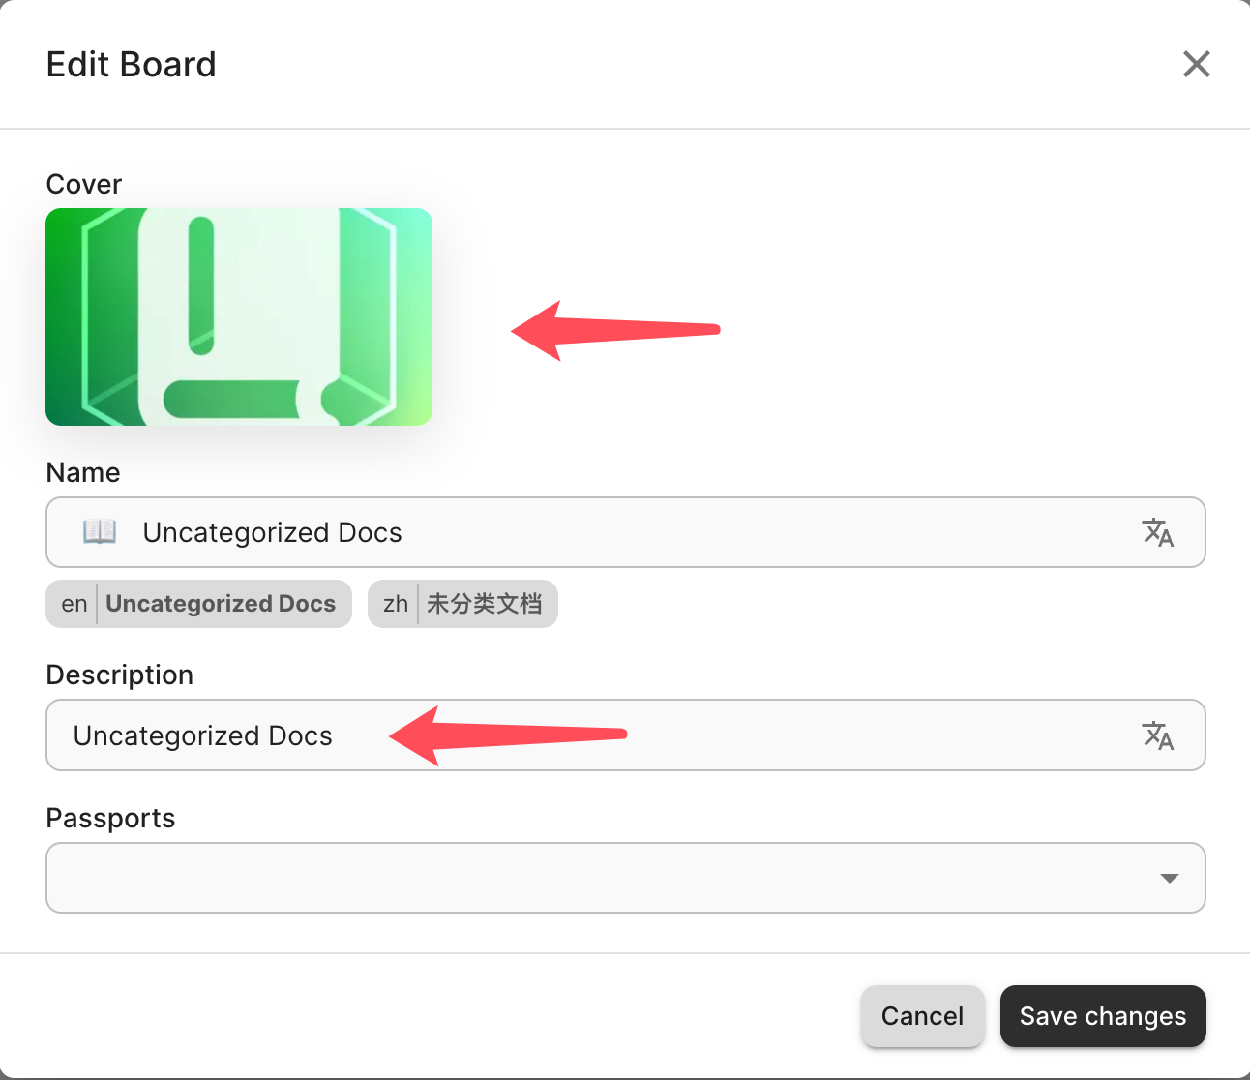Image resolution: width=1250 pixels, height=1080 pixels.
Task: Click the "Description" field label
Action: click(x=120, y=675)
